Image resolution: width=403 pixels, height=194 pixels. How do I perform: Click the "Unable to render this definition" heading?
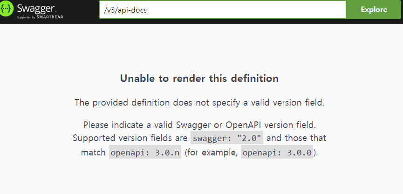pos(199,79)
